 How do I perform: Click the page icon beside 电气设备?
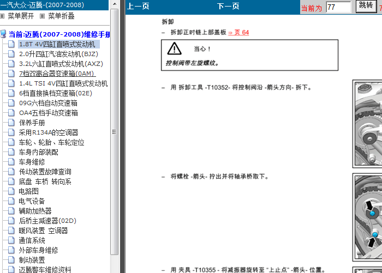(11, 201)
